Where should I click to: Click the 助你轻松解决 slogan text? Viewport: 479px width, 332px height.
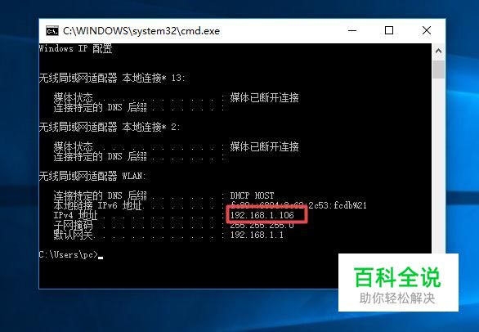pos(397,298)
